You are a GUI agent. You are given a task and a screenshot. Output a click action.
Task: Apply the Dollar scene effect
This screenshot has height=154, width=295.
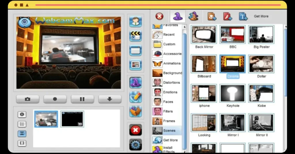pos(261,64)
